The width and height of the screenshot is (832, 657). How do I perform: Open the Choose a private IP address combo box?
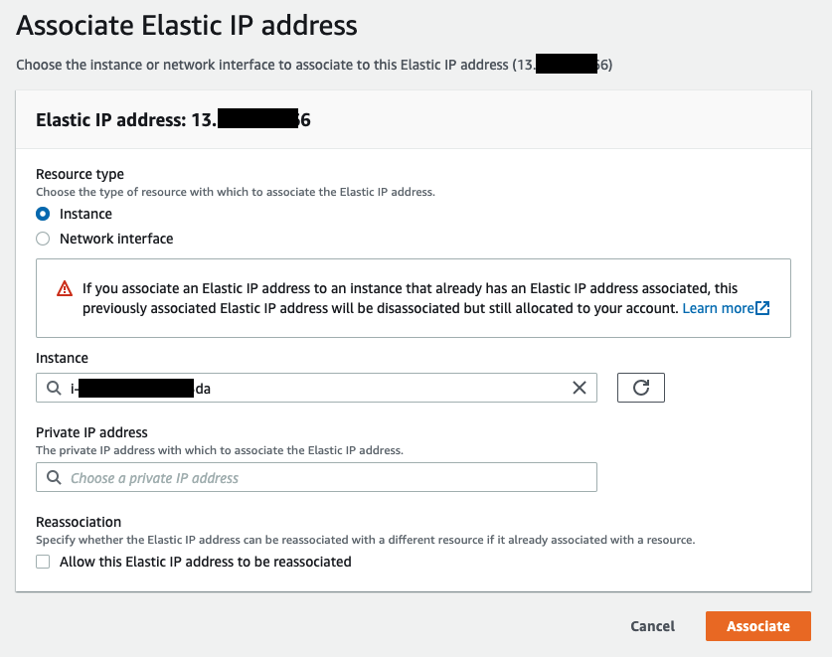pos(316,477)
